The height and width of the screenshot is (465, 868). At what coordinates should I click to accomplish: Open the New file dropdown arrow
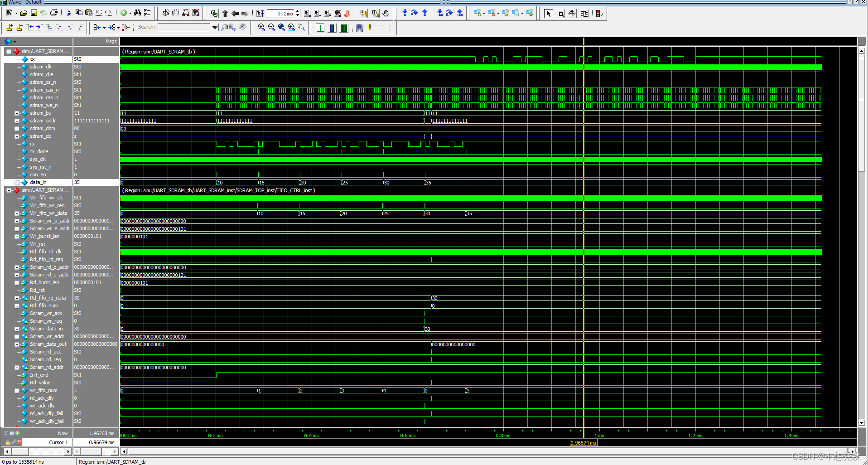coord(16,13)
